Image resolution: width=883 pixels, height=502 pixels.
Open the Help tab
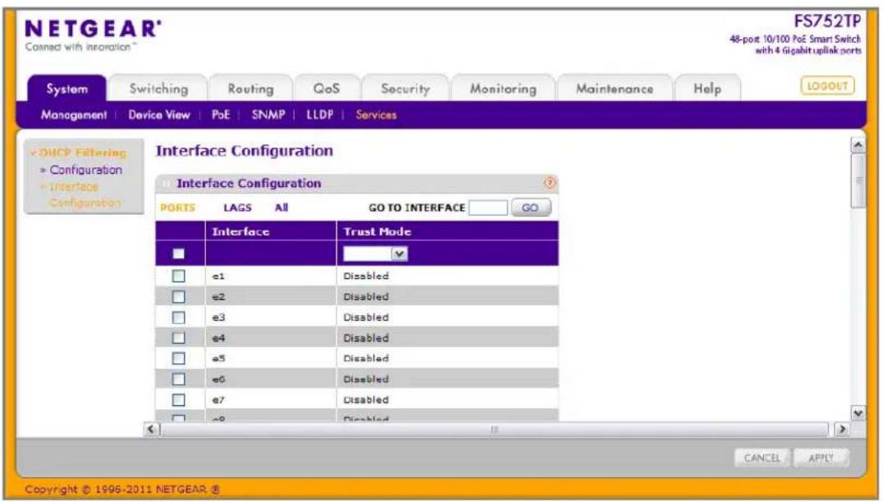[707, 89]
